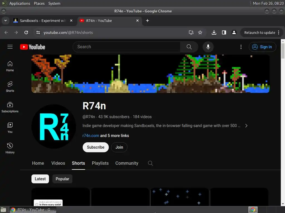Go to Home in the YouTube sidebar

(10, 66)
